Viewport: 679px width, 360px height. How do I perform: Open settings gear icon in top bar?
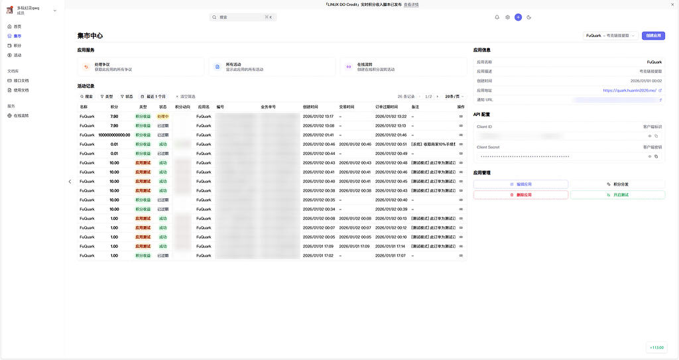coord(507,17)
